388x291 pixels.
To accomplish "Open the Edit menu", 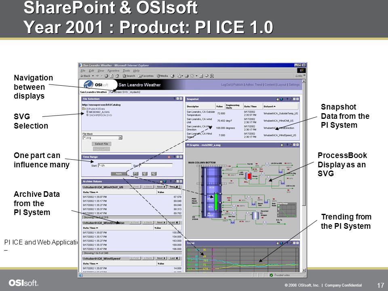I will pos(91,70).
